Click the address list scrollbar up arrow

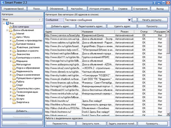pyautogui.click(x=168, y=31)
